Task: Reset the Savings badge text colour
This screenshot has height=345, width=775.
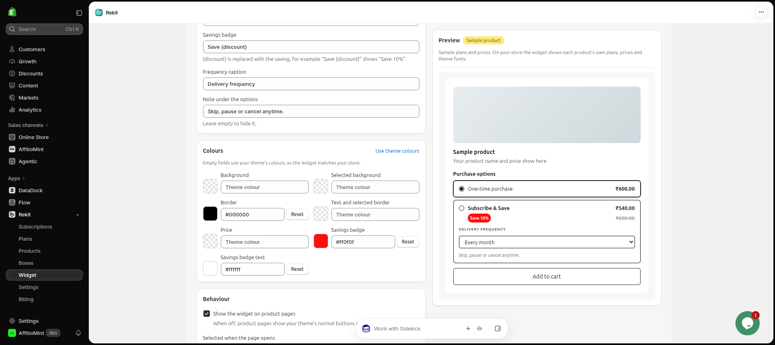Action: point(297,269)
